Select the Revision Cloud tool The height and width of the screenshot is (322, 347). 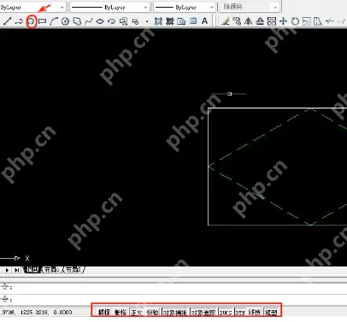tap(77, 21)
